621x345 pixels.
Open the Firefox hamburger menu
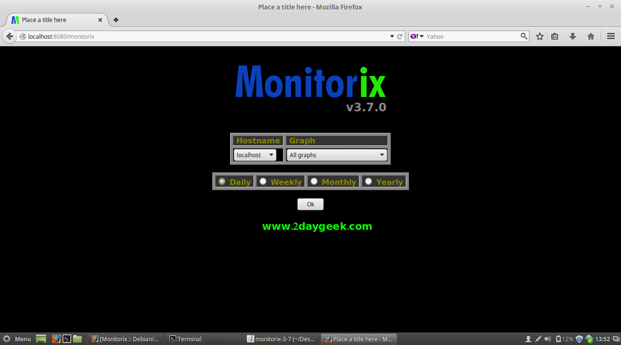coord(610,36)
